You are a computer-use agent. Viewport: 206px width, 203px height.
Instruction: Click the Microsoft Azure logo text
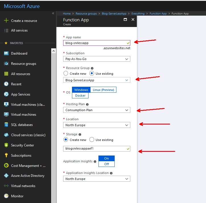[22, 6]
